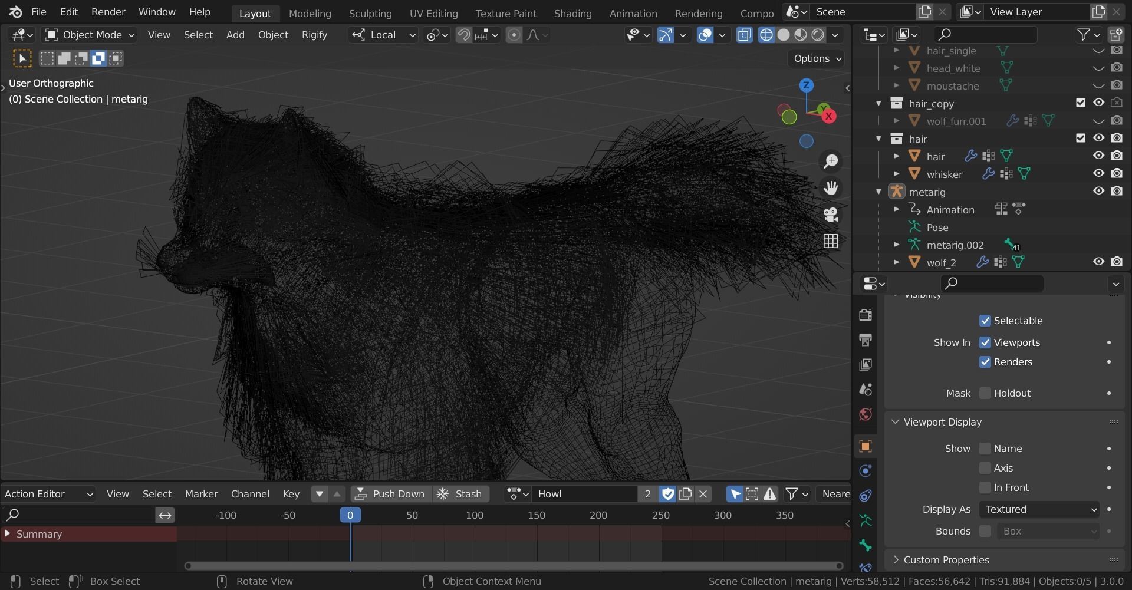Screen dimensions: 1132x590
Task: Enable In Front checkbox
Action: tap(985, 487)
